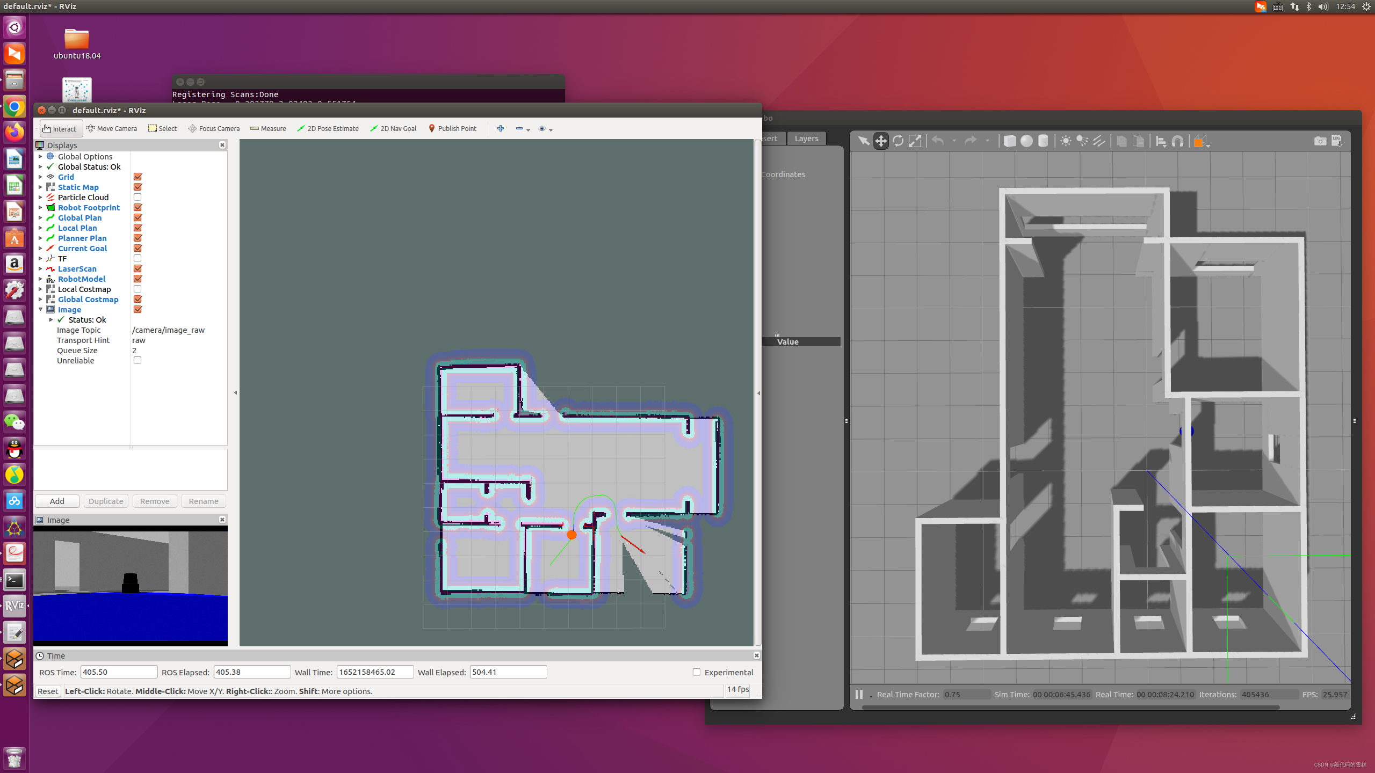This screenshot has height=773, width=1375.
Task: Activate the Focus Camera tool
Action: point(214,128)
